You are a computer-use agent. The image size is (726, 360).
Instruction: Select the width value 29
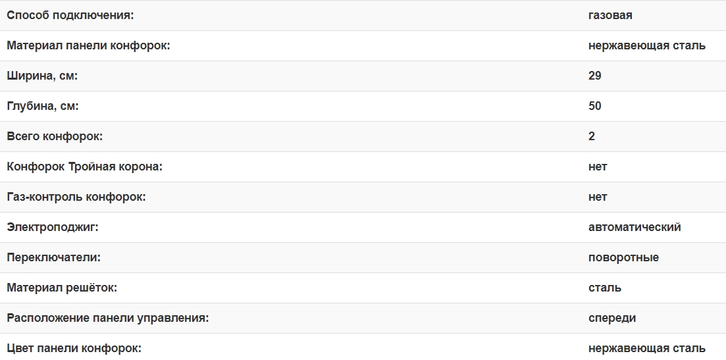pyautogui.click(x=595, y=76)
